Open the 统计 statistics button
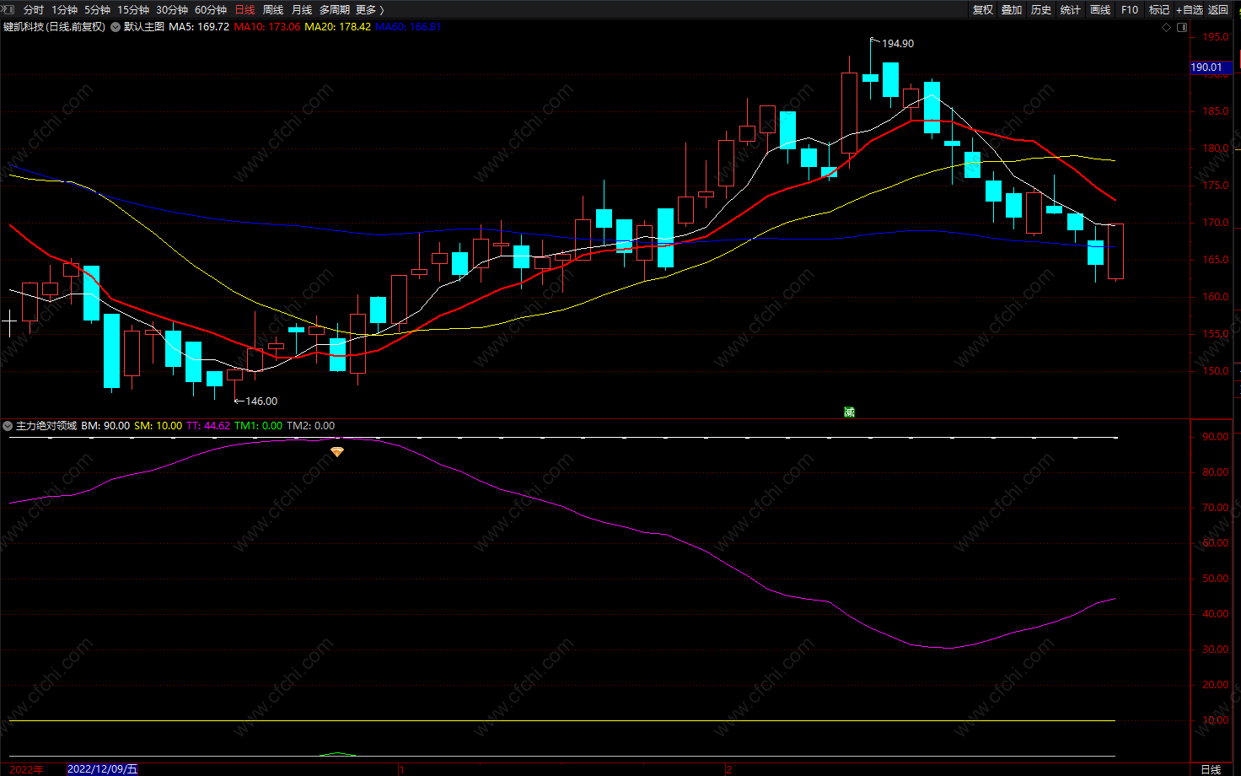The image size is (1241, 776). click(1071, 10)
